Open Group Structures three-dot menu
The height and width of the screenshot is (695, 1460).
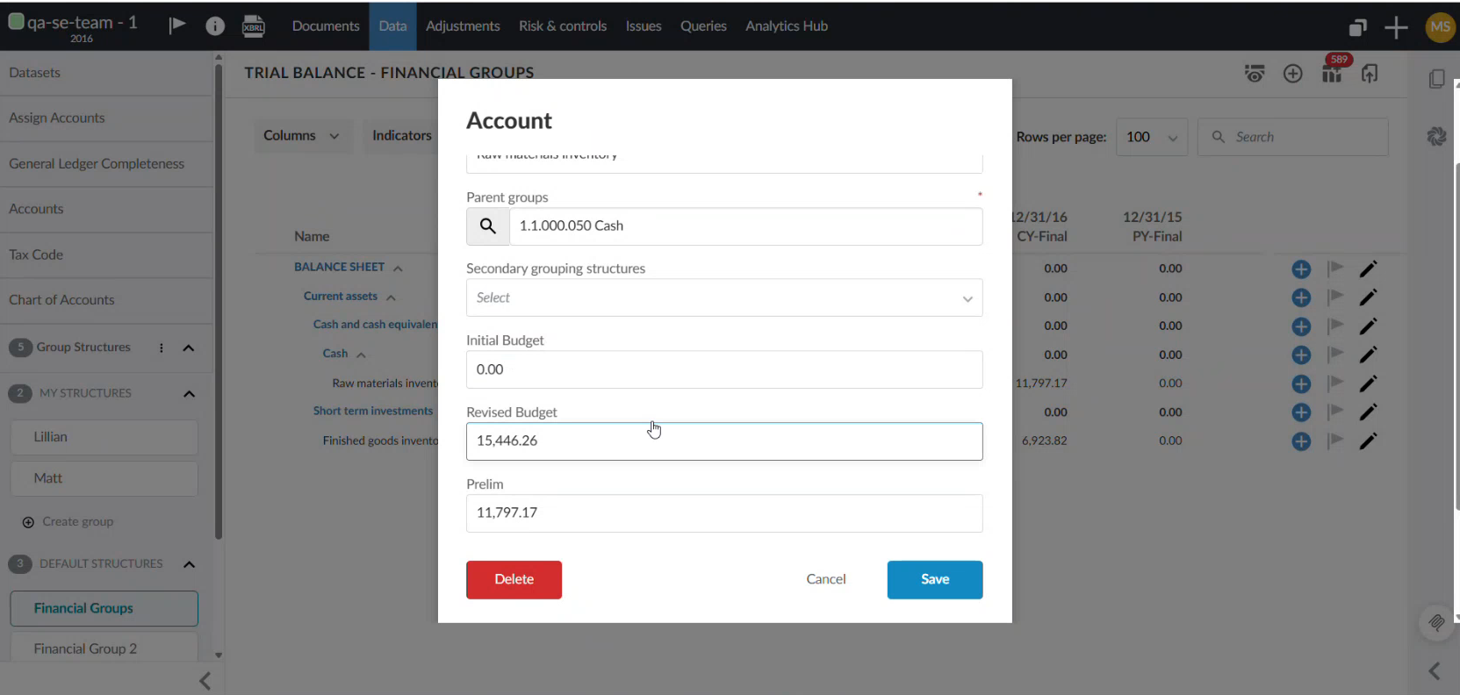tap(161, 347)
